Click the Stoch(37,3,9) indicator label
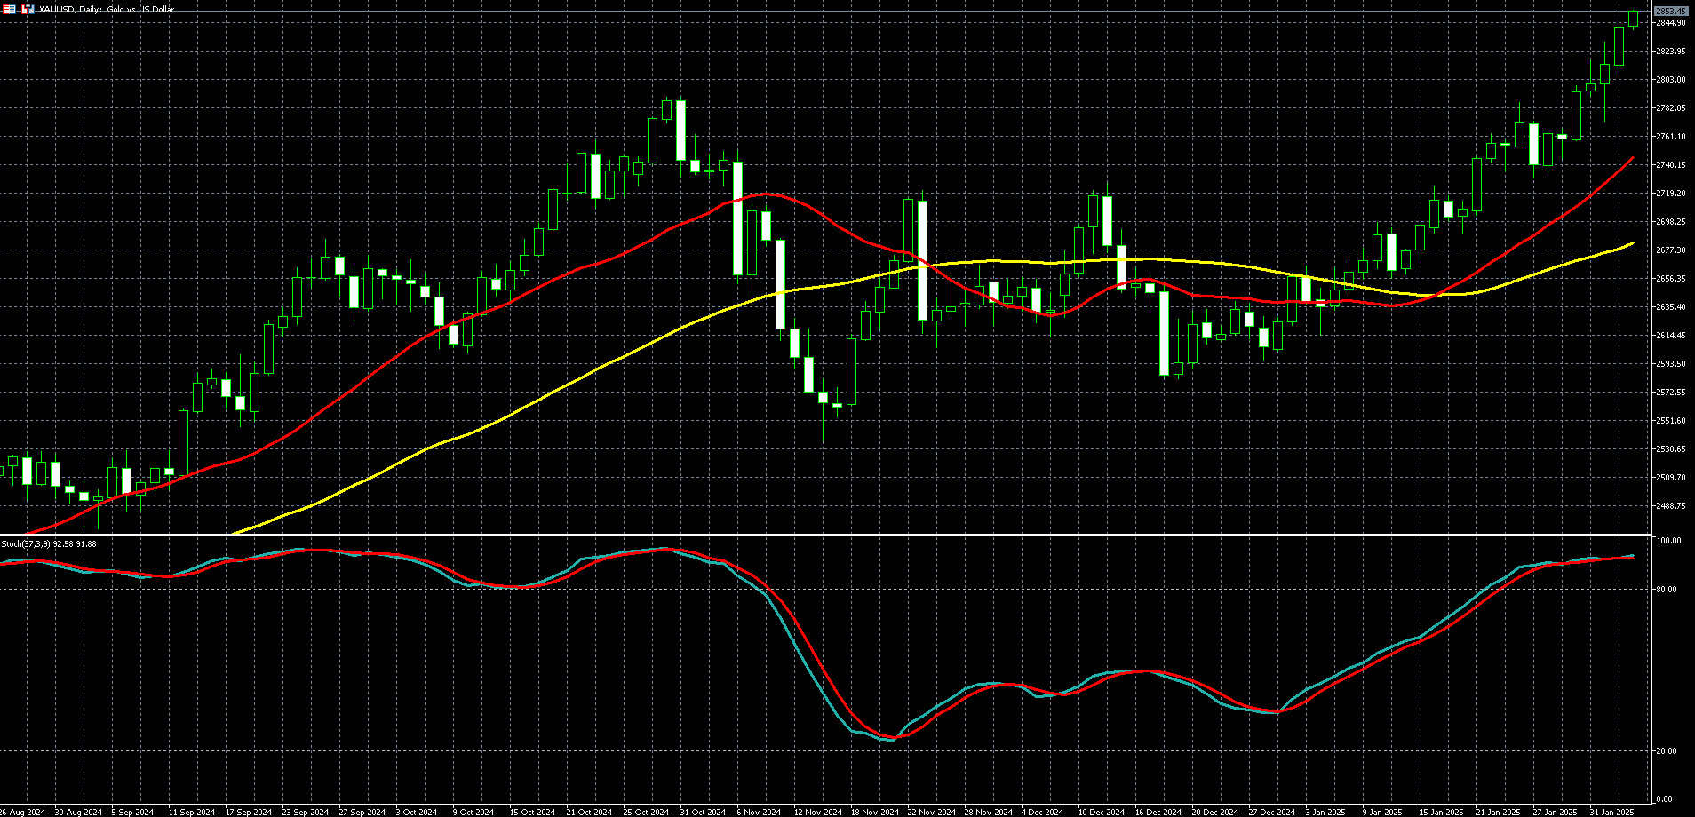Viewport: 1695px width, 817px height. pos(49,543)
